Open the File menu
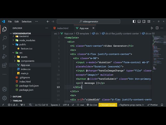166x125 pixels. 10,21
